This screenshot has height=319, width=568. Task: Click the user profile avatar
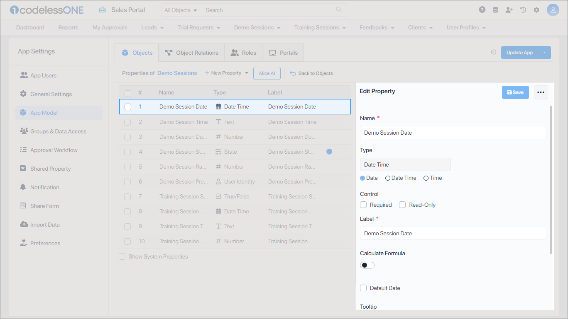553,10
